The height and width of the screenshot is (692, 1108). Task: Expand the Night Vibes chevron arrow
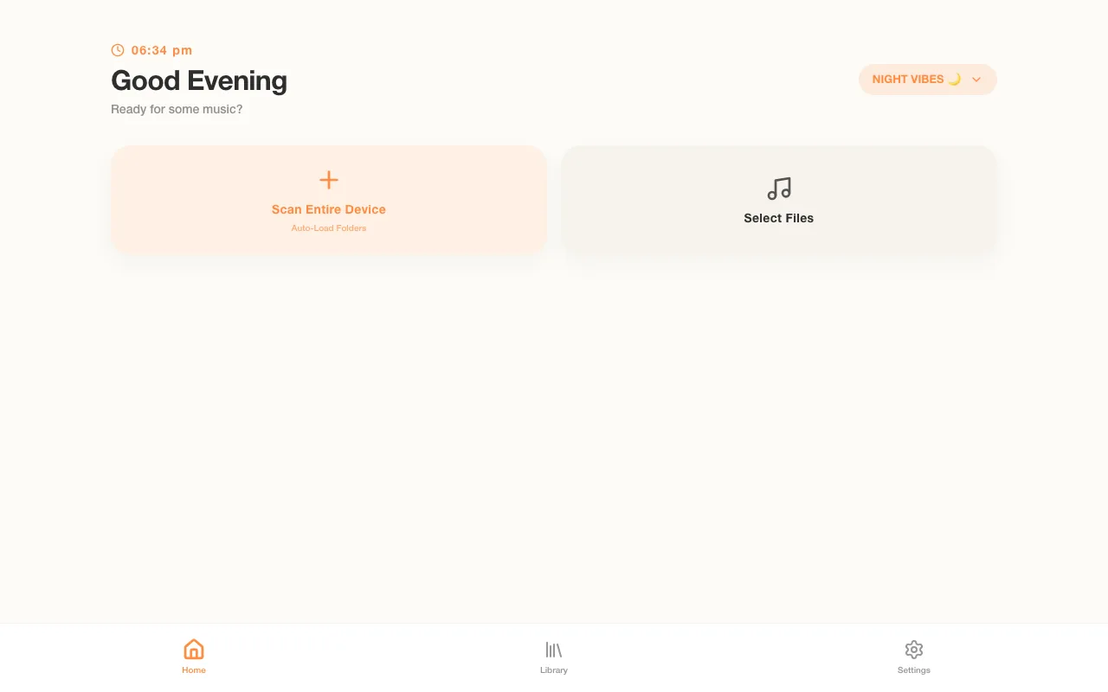click(976, 80)
